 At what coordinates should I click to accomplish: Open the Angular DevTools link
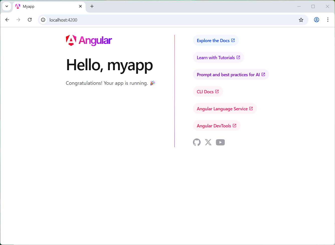click(214, 125)
